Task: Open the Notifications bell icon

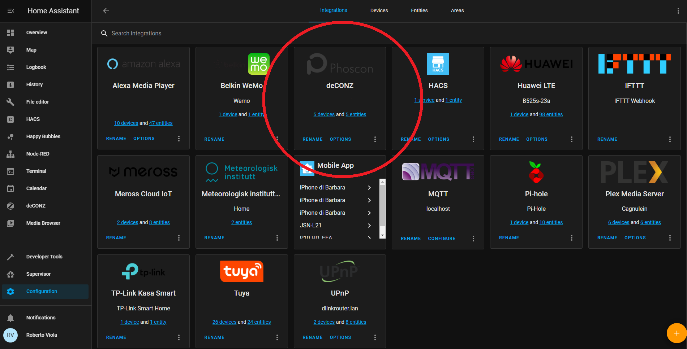Action: coord(10,318)
